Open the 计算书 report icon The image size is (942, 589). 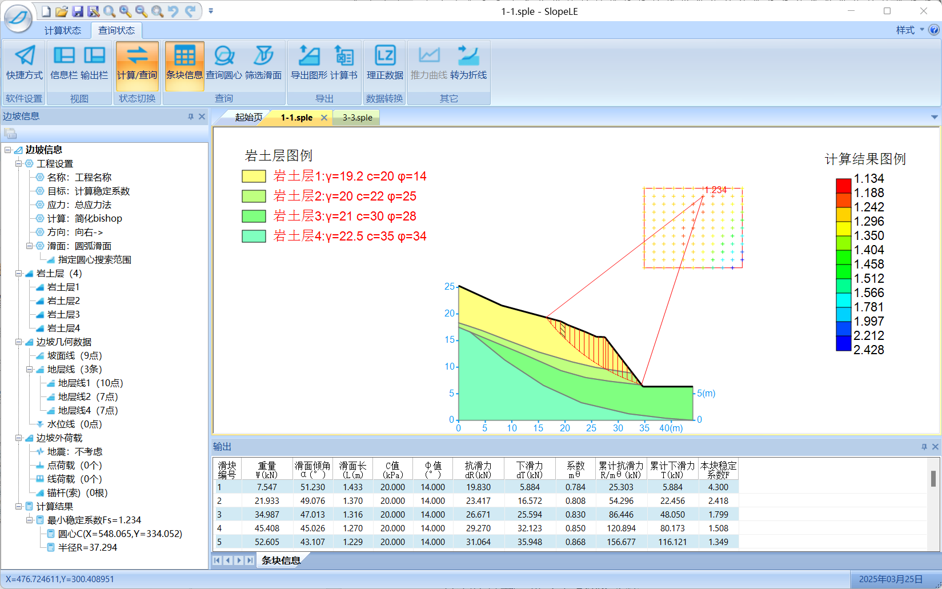[344, 63]
